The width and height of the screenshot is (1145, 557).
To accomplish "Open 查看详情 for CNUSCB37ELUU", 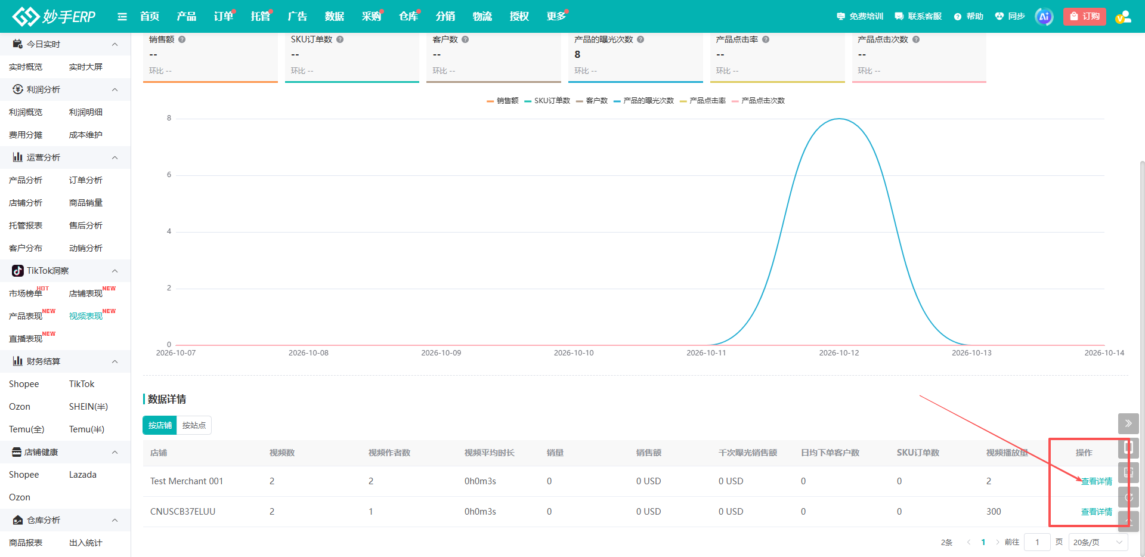I will point(1097,512).
